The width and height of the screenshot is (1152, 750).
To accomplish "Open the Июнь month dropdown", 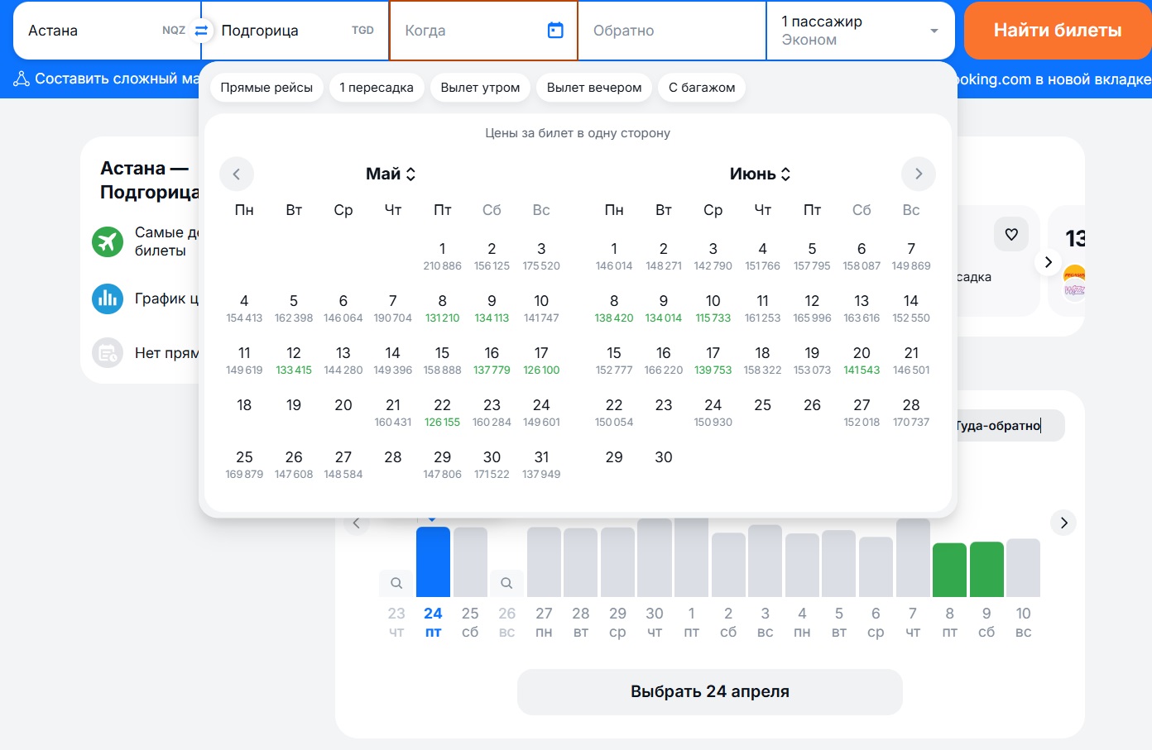I will [760, 174].
